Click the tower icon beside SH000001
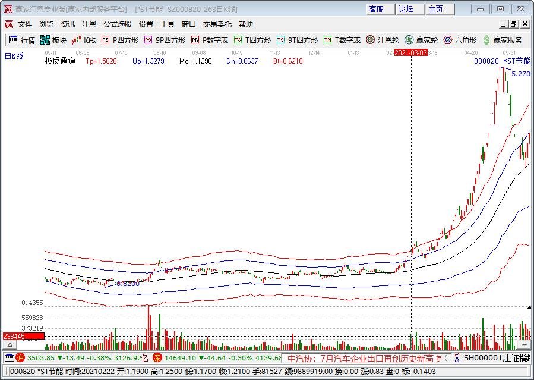This screenshot has width=534, height=380. (457, 358)
